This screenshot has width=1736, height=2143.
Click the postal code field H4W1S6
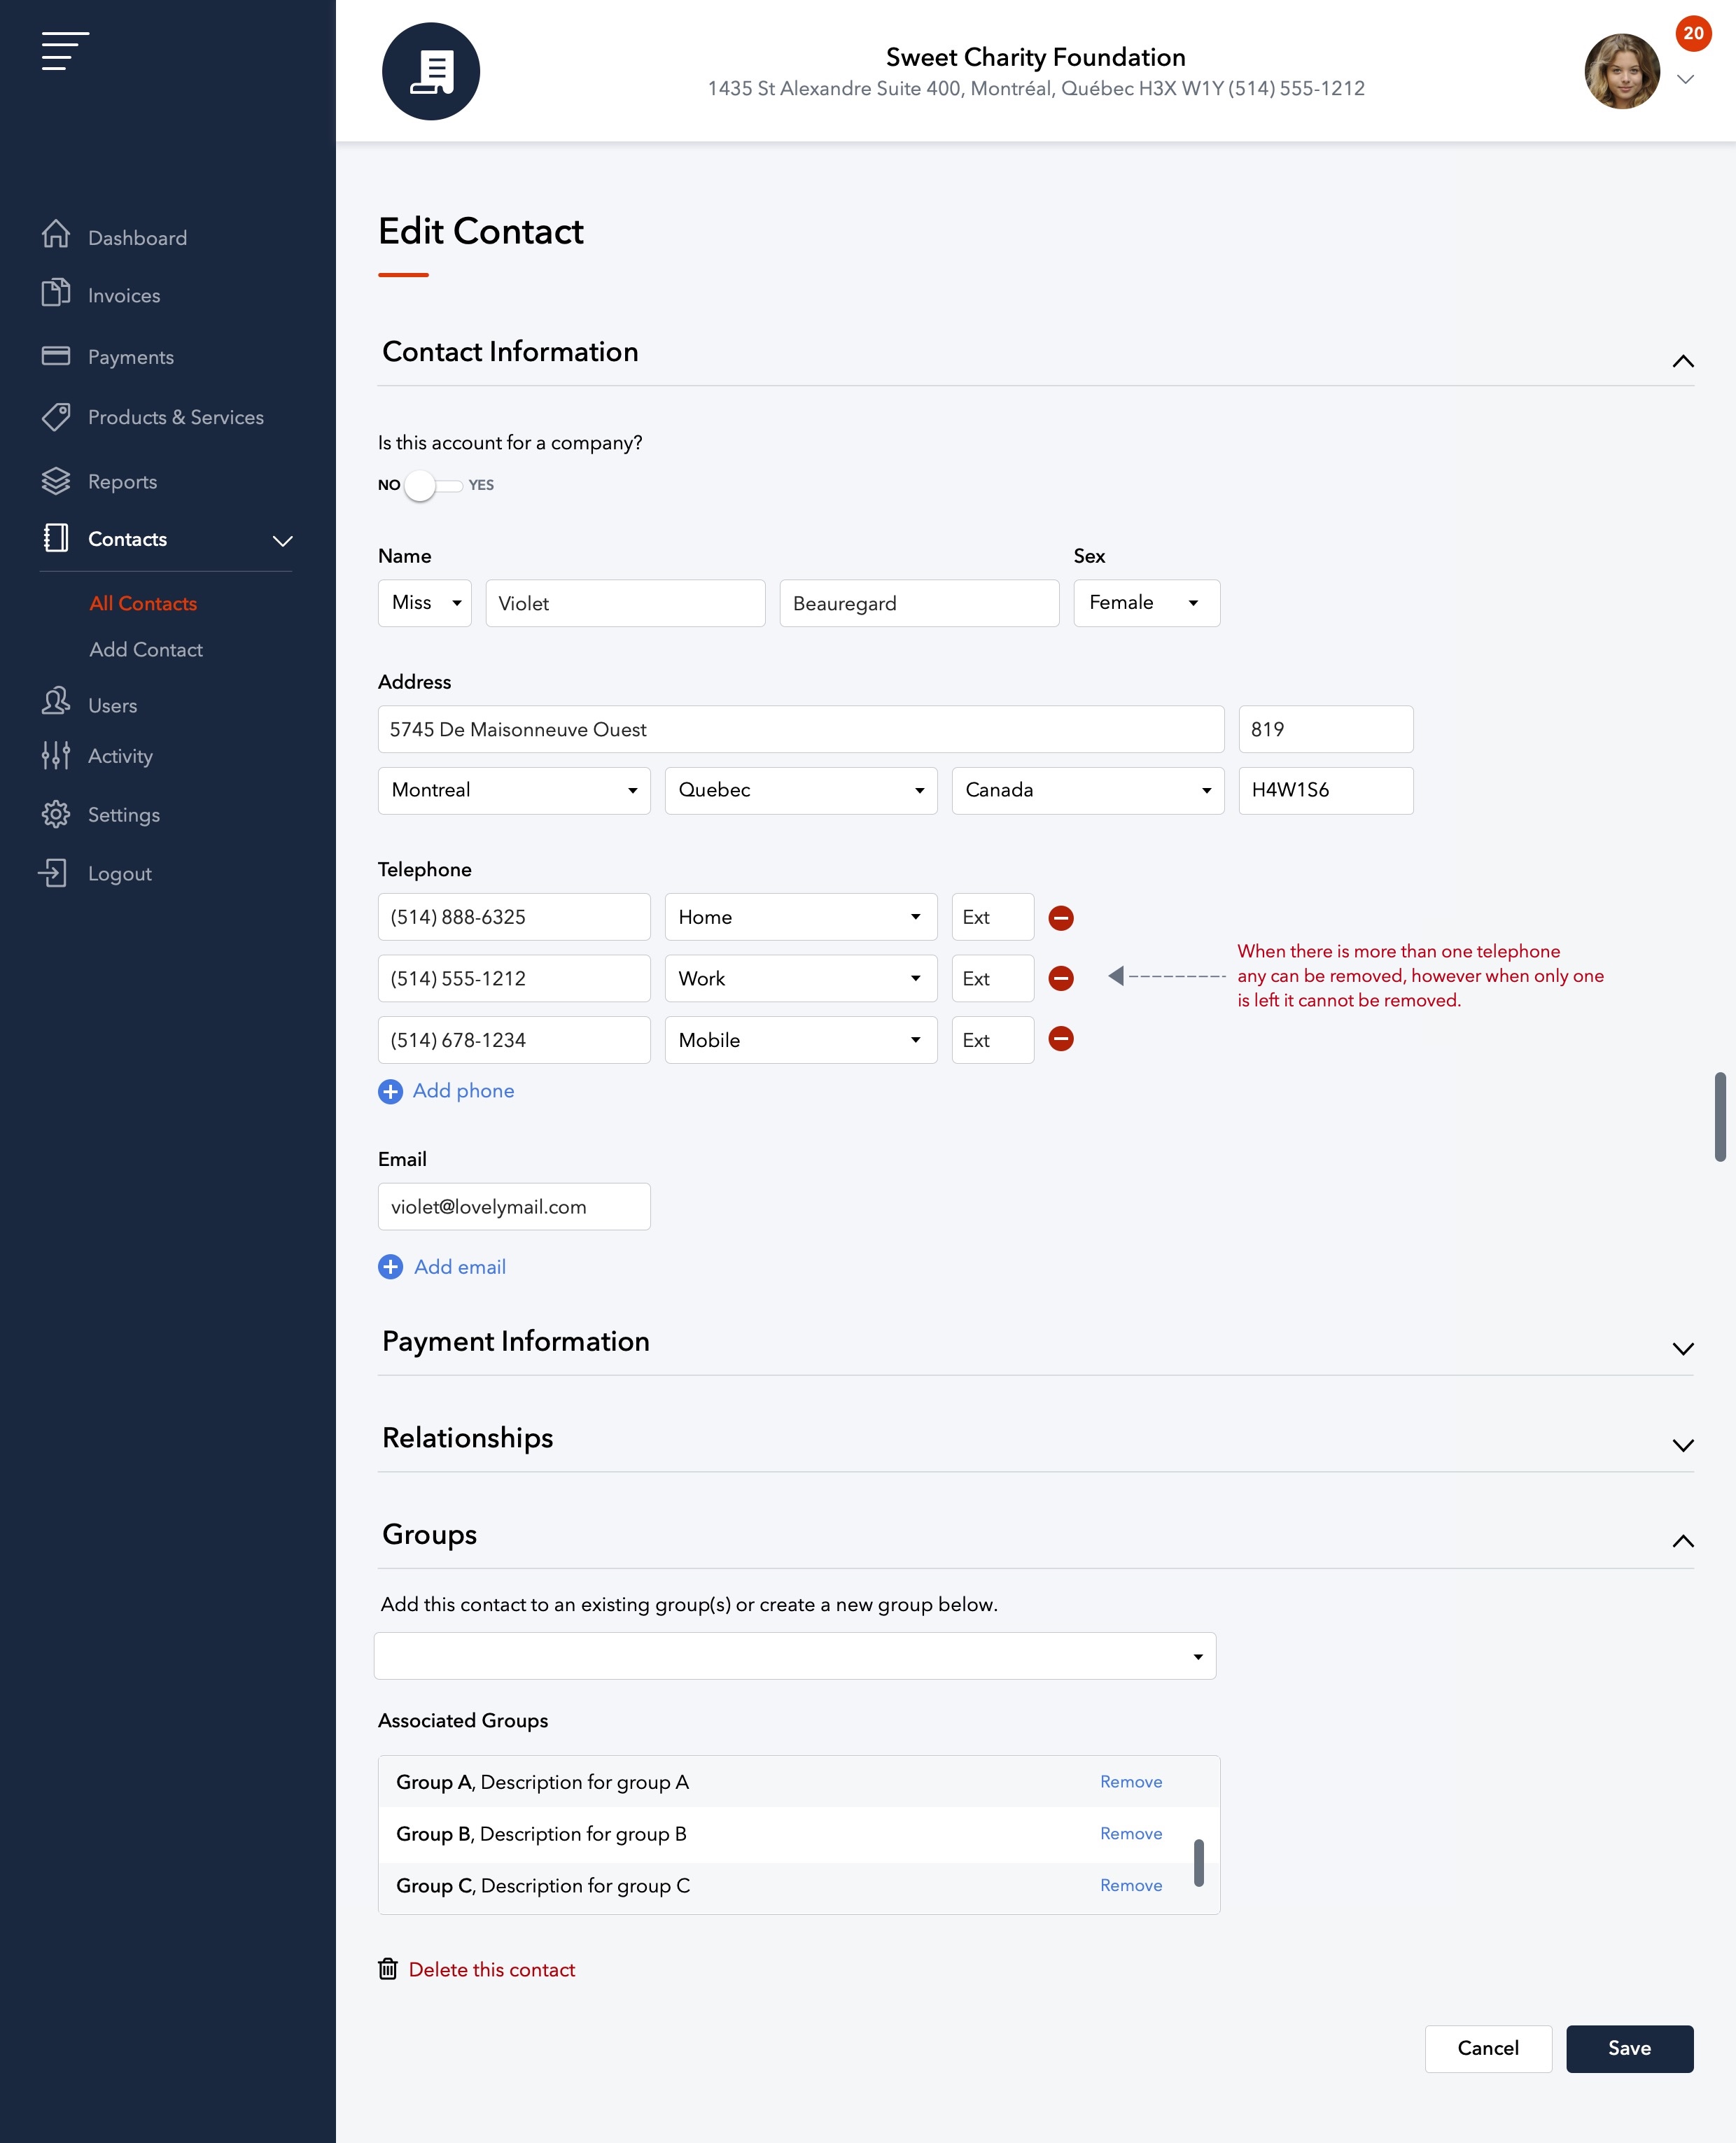tap(1326, 789)
